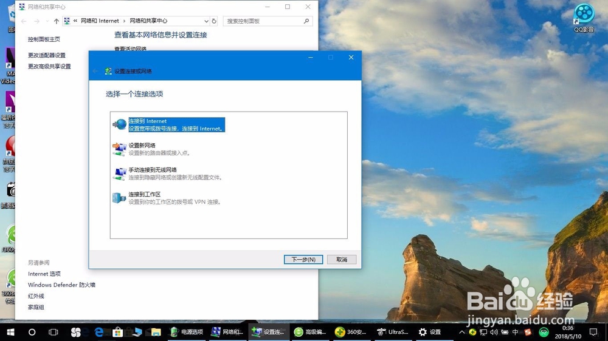The width and height of the screenshot is (608, 341).
Task: Open 更改适配器设置 link
Action: point(47,55)
